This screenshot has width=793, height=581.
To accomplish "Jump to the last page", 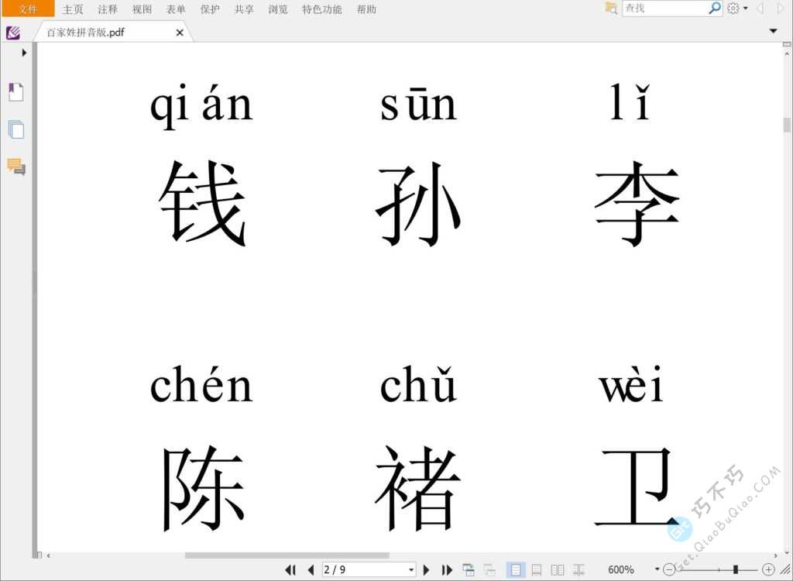I will point(447,570).
